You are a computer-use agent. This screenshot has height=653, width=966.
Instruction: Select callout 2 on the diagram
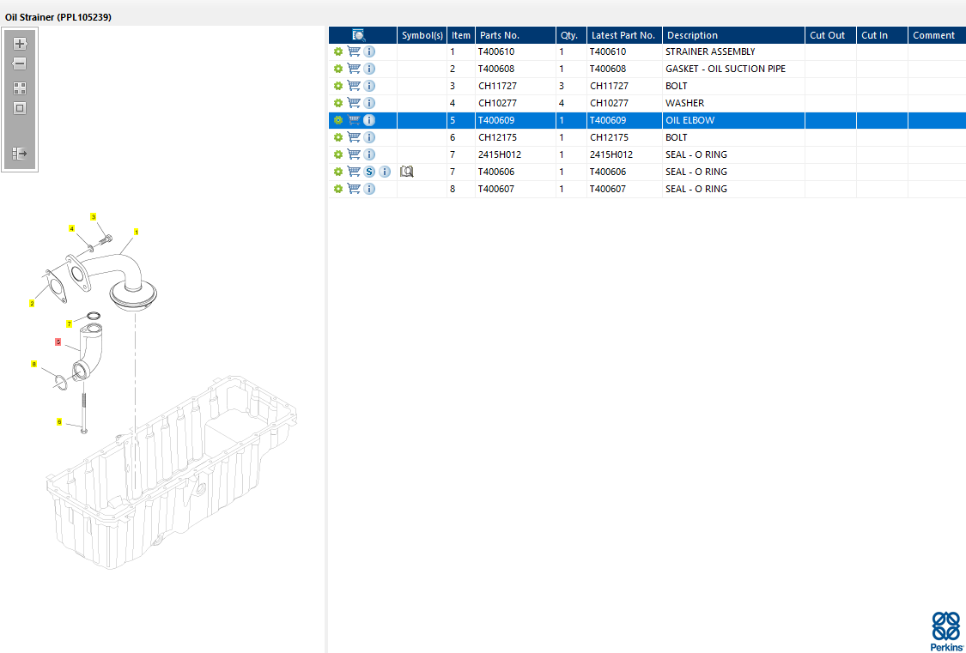click(x=32, y=304)
